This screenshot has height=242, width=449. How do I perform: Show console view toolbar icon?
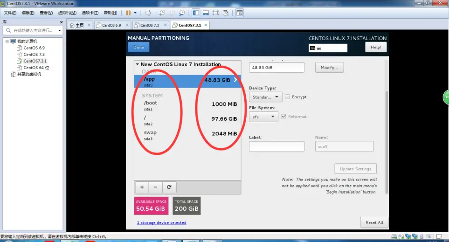(240, 13)
